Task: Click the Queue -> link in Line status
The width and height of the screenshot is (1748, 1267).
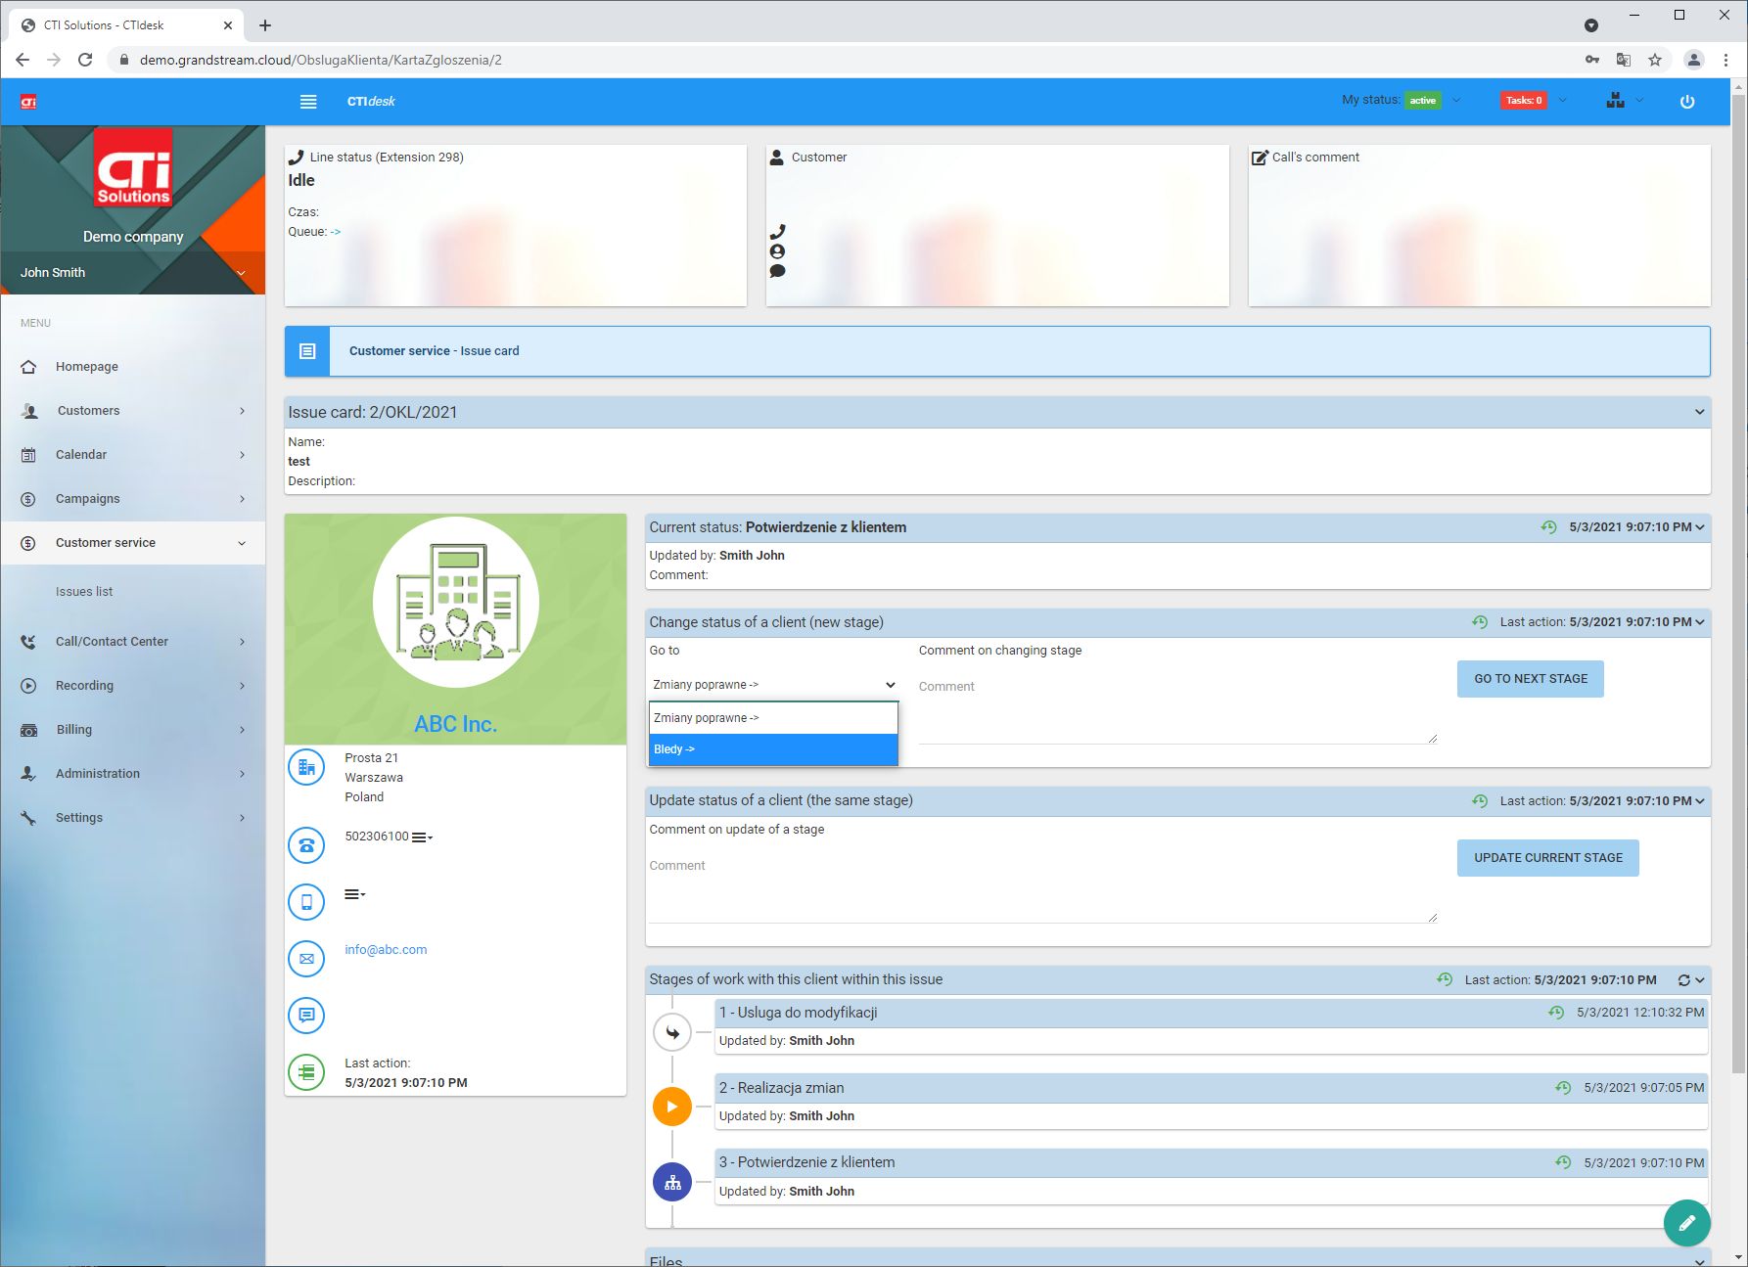Action: tap(336, 232)
